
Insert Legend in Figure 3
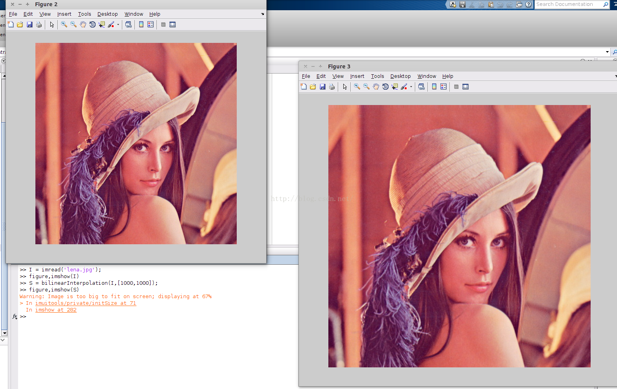444,87
